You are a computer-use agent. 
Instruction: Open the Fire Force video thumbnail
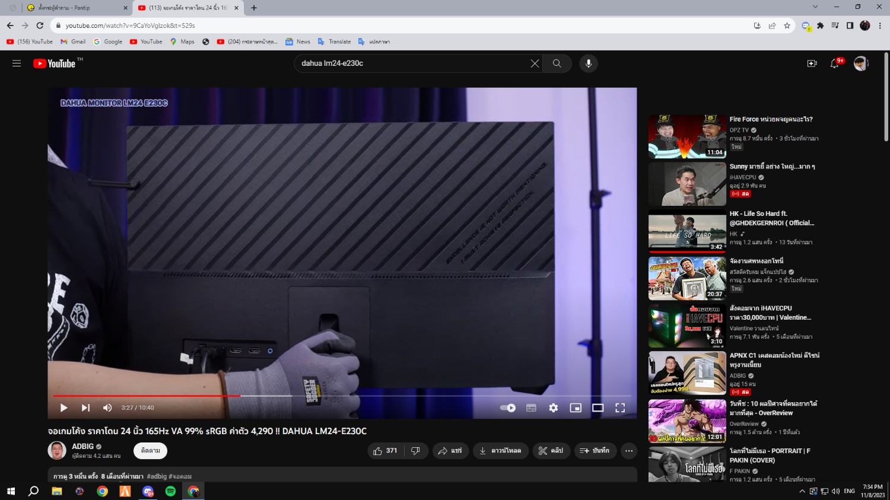click(687, 136)
